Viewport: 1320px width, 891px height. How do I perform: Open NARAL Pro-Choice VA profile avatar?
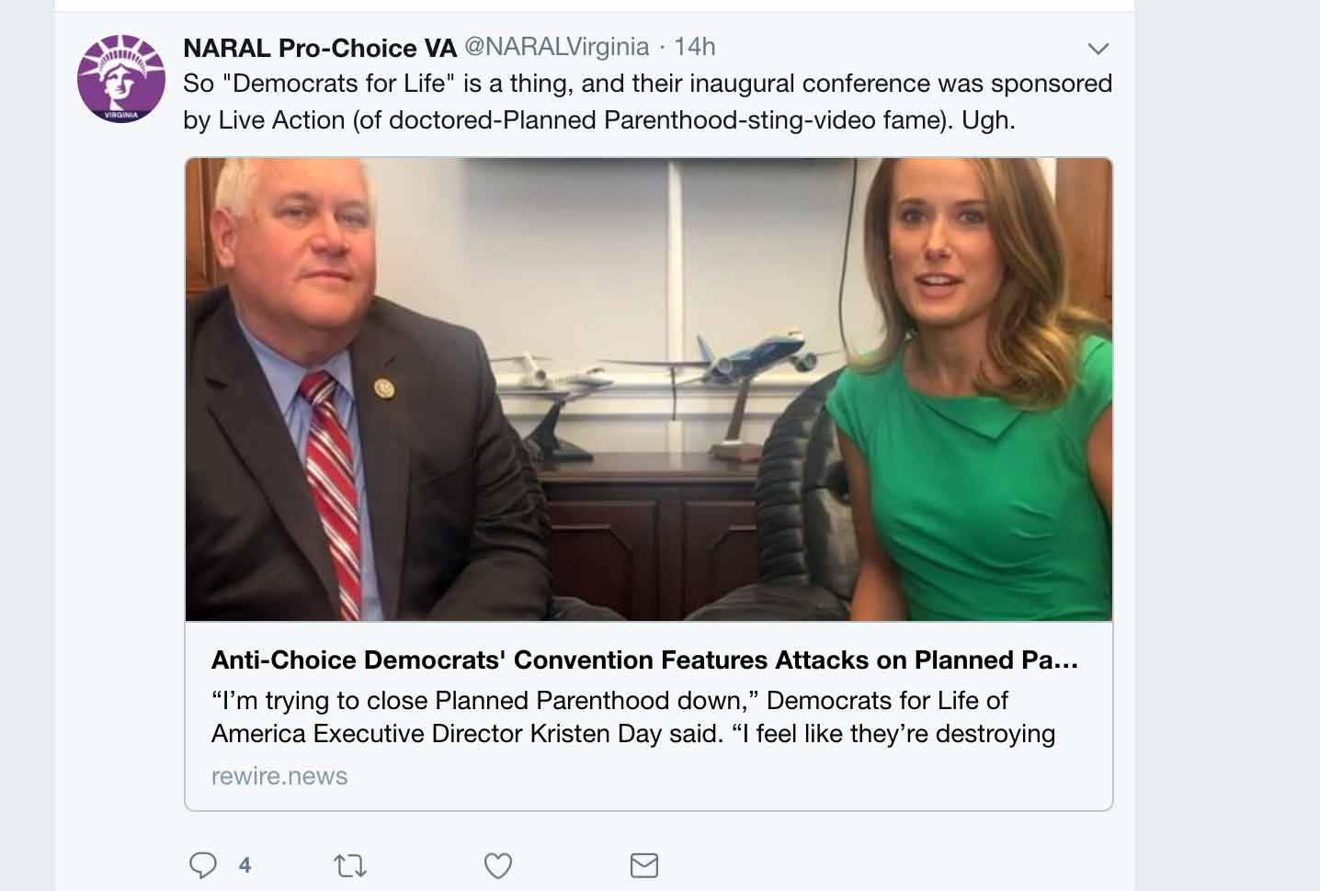click(121, 79)
